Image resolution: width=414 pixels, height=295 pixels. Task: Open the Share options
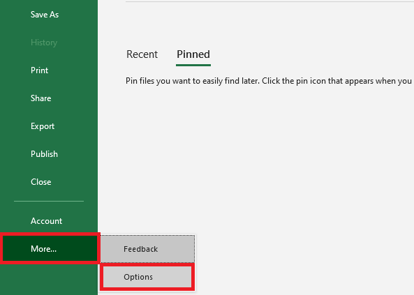[x=40, y=98]
